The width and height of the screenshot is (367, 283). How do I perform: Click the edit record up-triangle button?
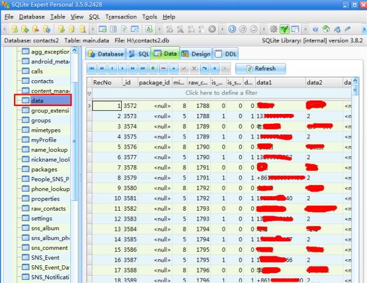point(174,69)
